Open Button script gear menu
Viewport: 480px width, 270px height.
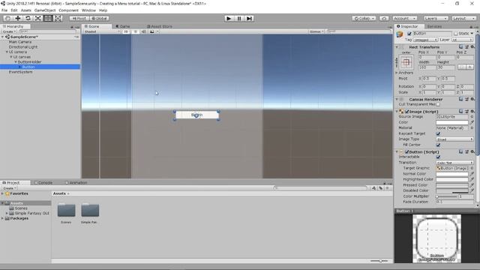[x=472, y=151]
